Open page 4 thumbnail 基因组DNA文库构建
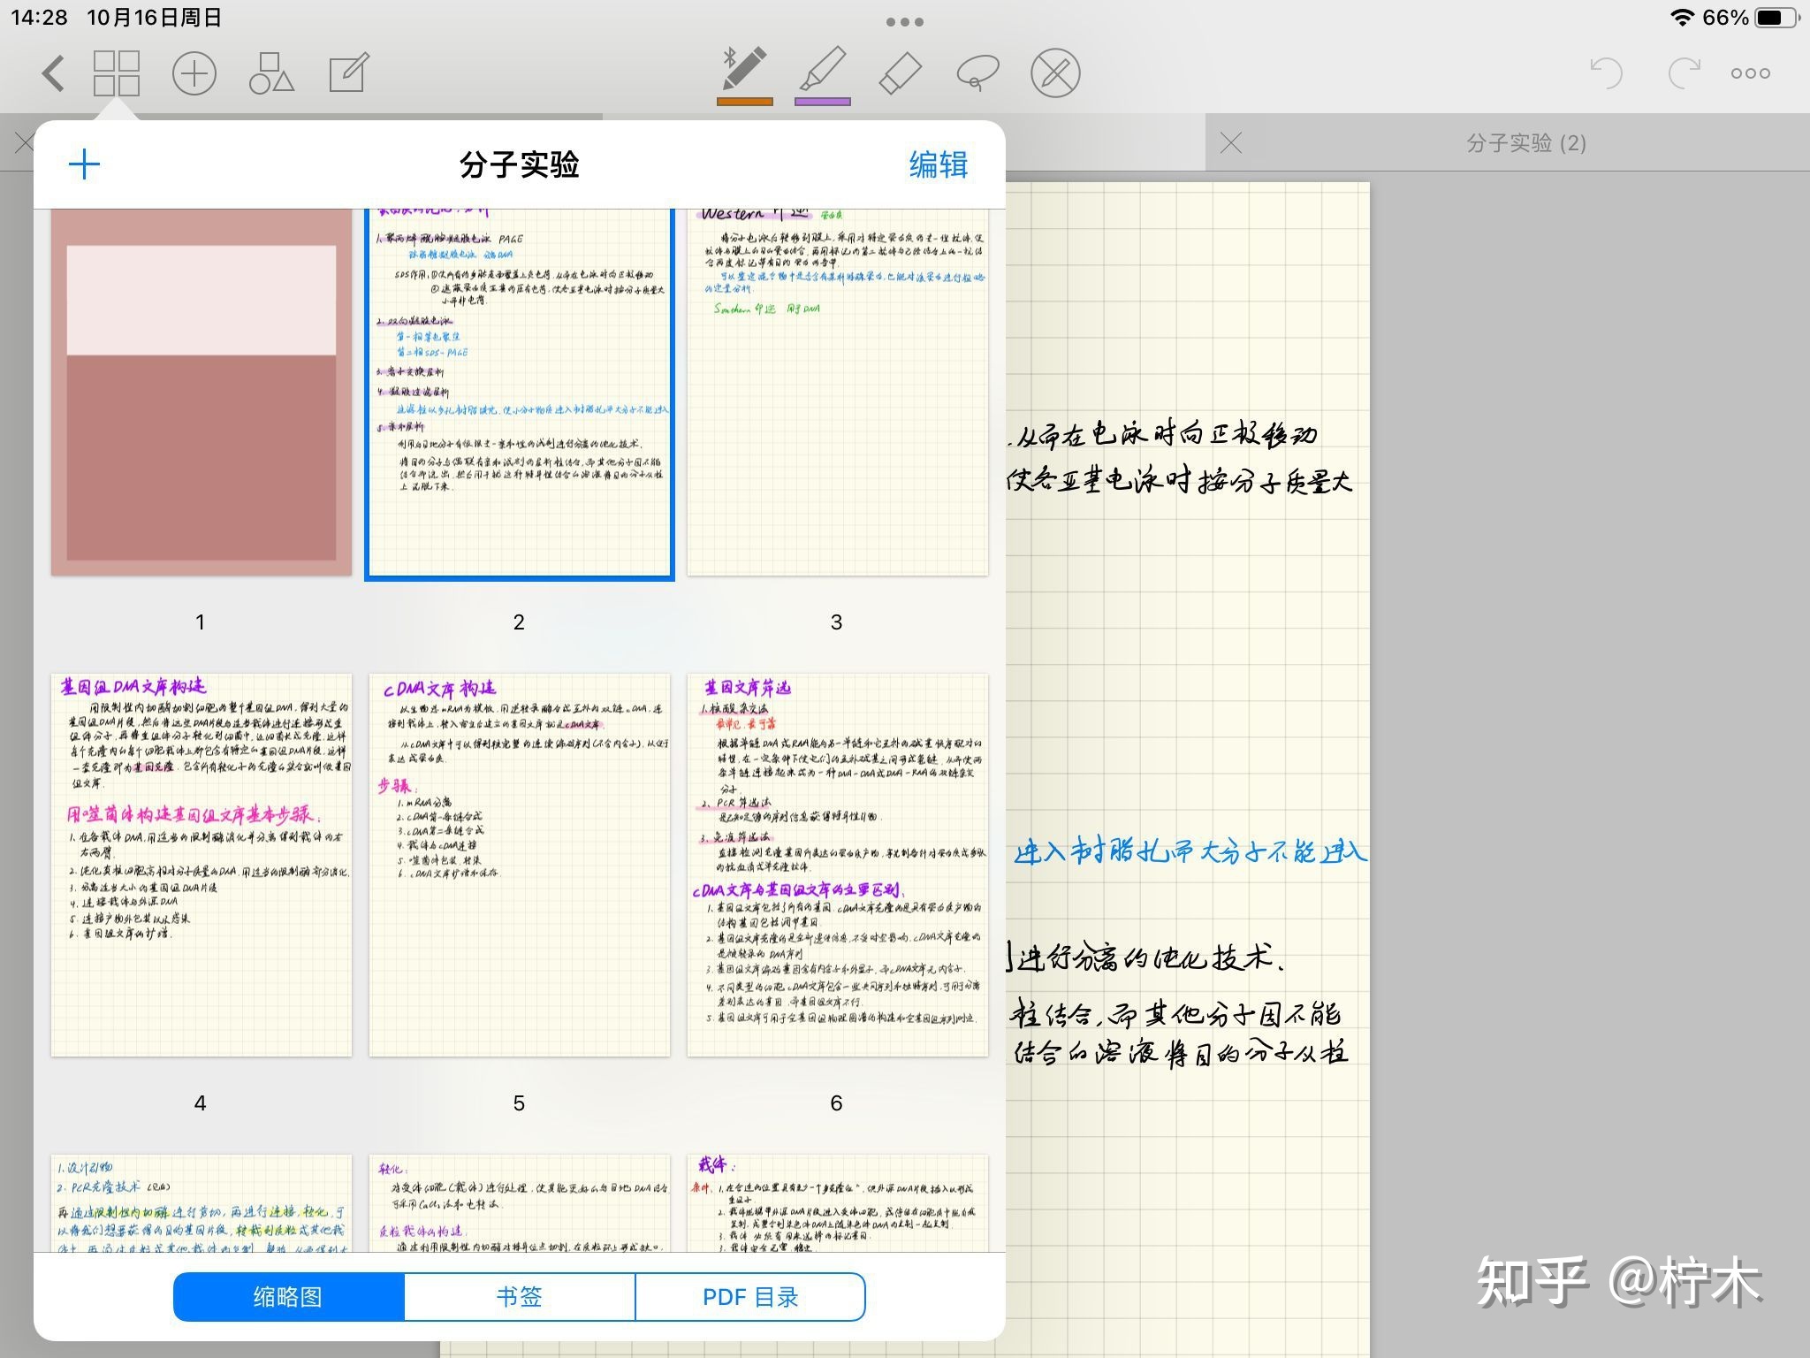1810x1358 pixels. (x=202, y=865)
